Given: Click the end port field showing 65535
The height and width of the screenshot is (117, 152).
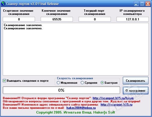Looking at the screenshot, I should coord(57,19).
